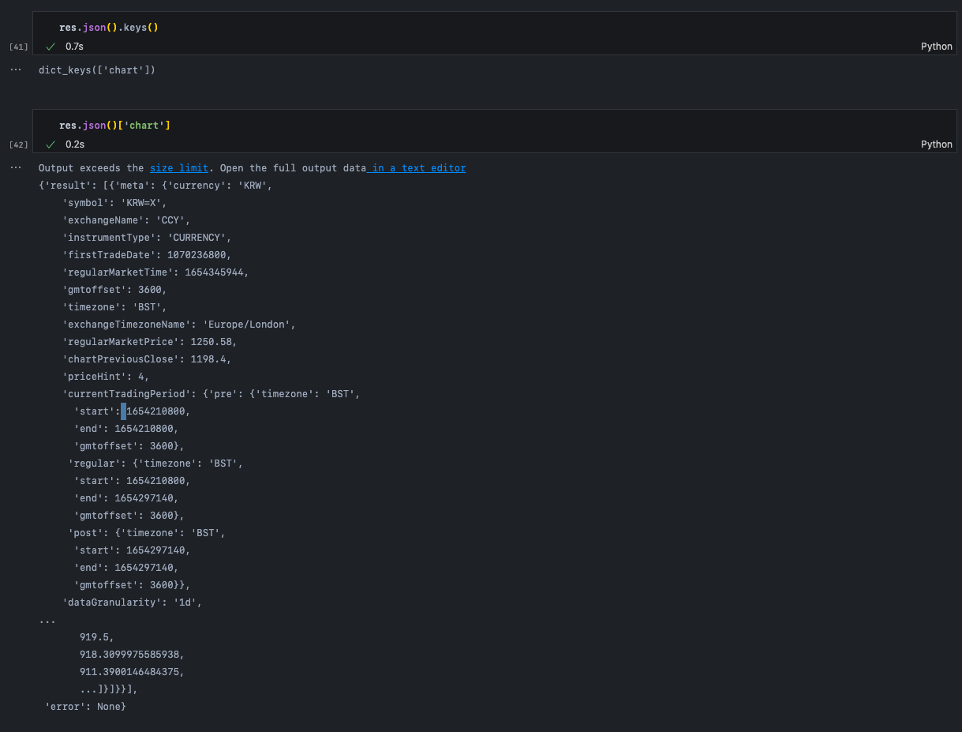The height and width of the screenshot is (732, 962).
Task: Click 'symbol': 'KRW=X' line
Action: click(x=114, y=203)
